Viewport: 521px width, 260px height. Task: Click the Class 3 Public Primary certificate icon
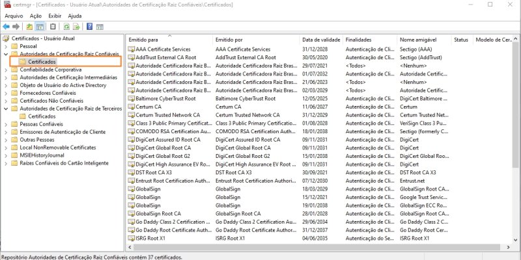(x=132, y=123)
